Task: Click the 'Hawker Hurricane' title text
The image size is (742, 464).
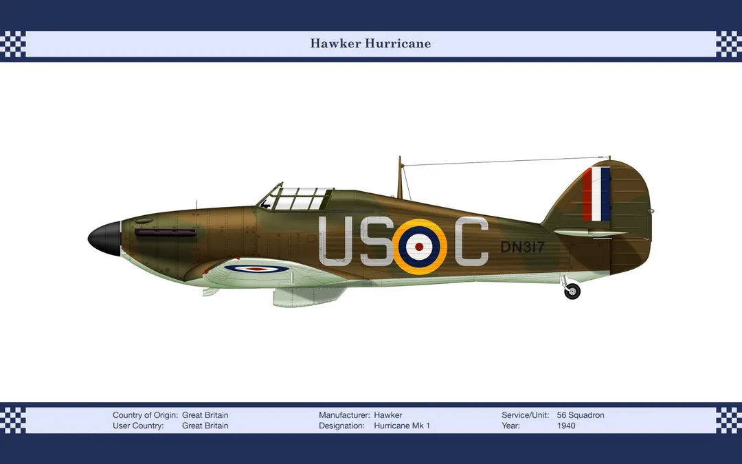Action: click(x=370, y=43)
